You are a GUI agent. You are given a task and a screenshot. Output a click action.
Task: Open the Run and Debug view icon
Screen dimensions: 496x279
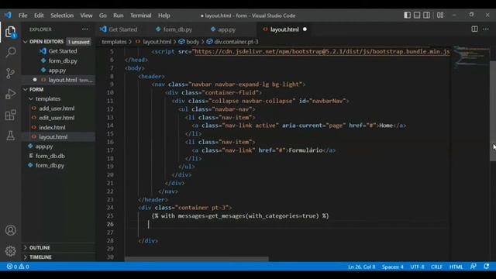coord(10,94)
